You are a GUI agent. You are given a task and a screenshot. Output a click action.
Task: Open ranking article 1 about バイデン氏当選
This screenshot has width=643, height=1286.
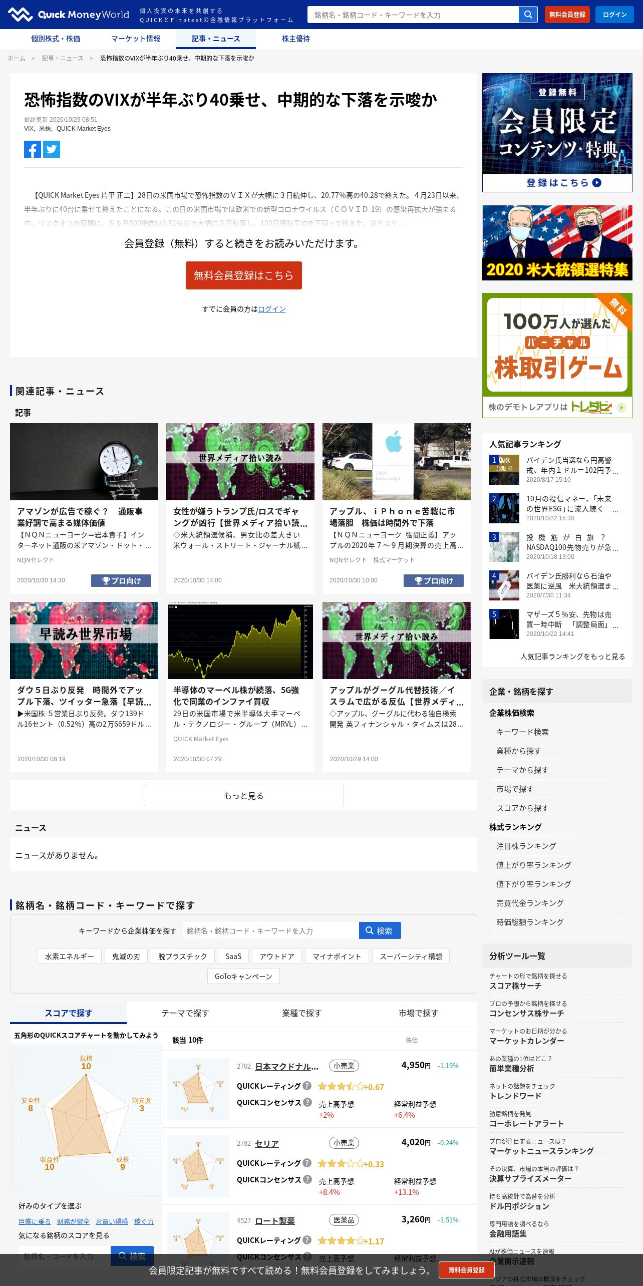click(x=557, y=469)
